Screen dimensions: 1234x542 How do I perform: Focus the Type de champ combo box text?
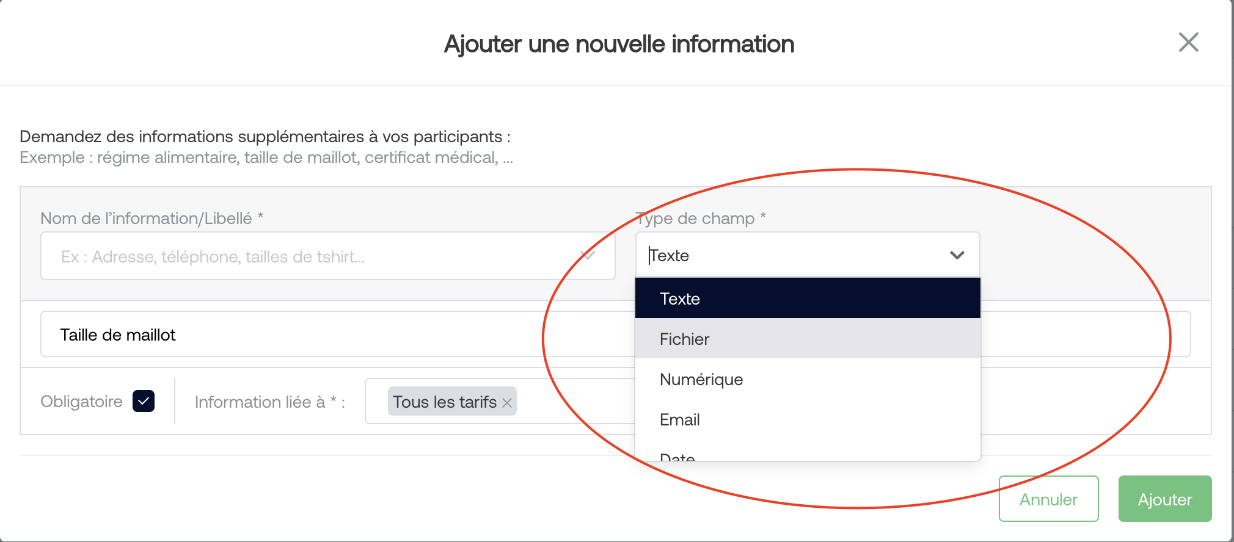click(794, 255)
